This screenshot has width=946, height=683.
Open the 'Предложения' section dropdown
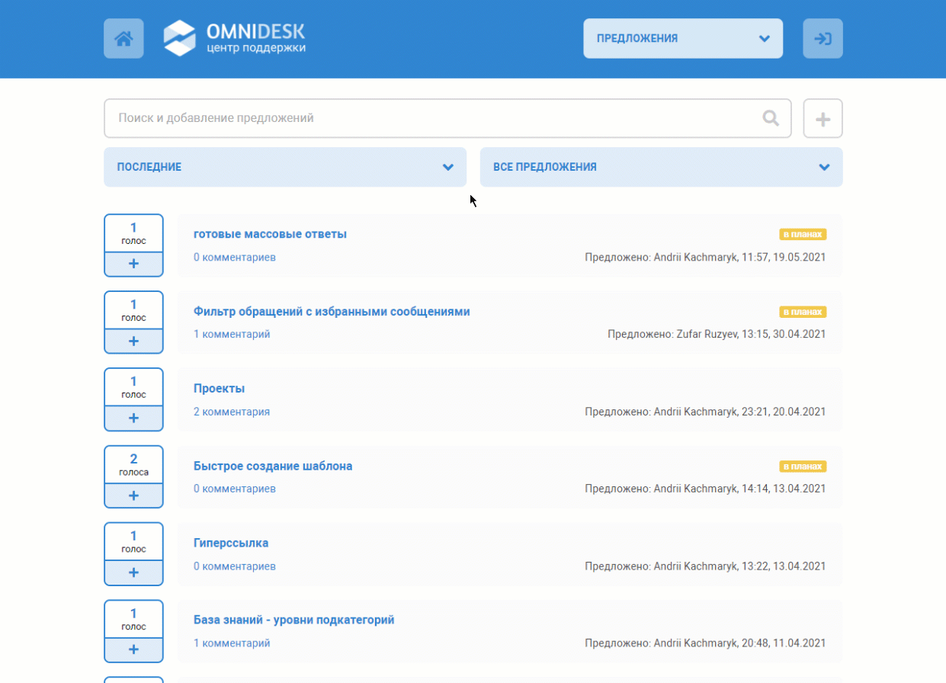(683, 38)
